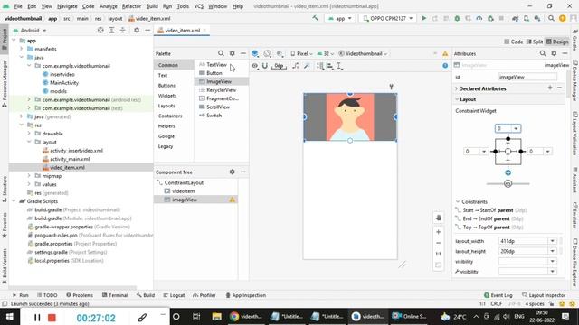This screenshot has width=579, height=325.
Task: Click the Select Opened File target icon
Action: [x=100, y=30]
